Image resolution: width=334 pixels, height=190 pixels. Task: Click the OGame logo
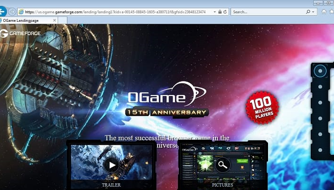[x=167, y=94]
